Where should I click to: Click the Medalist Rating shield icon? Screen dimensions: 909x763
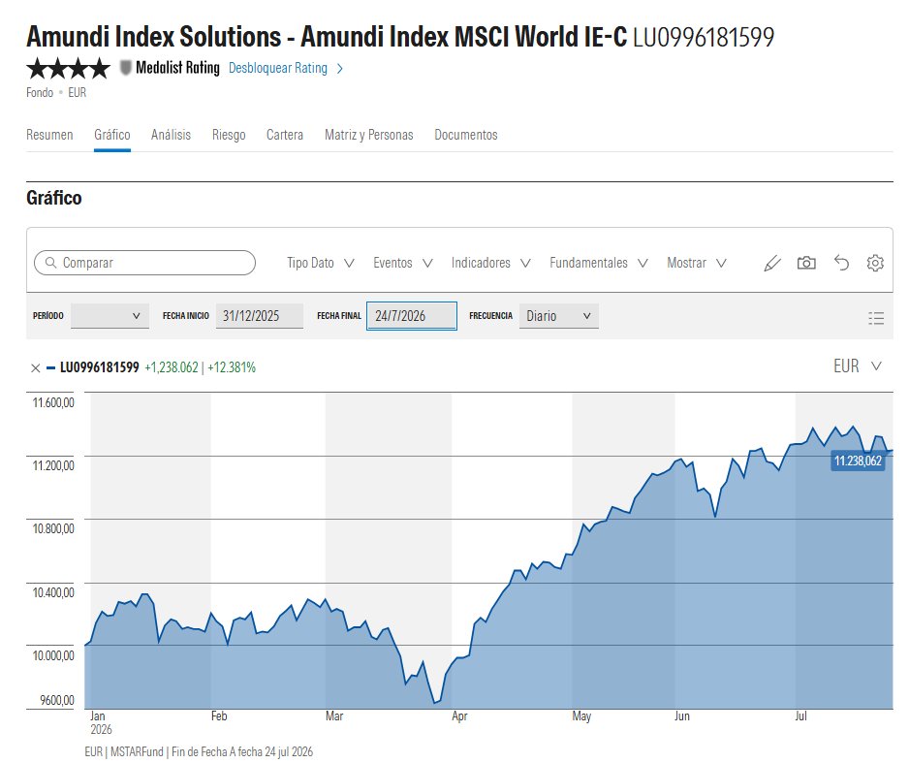125,68
